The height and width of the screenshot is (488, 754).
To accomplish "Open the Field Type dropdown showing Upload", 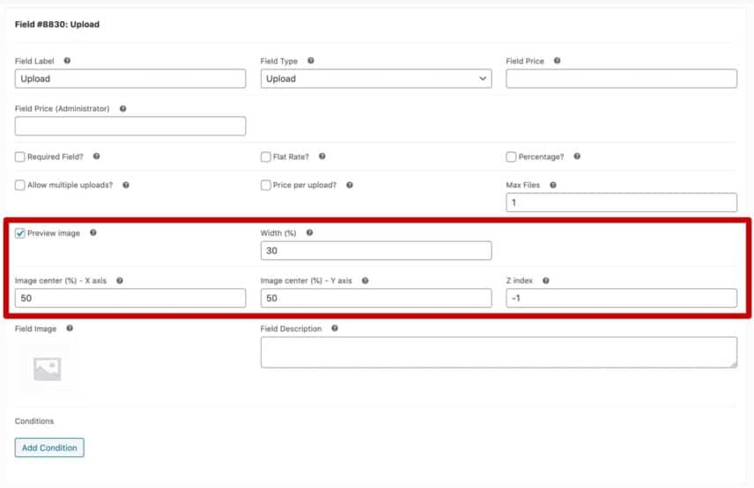I will tap(376, 78).
